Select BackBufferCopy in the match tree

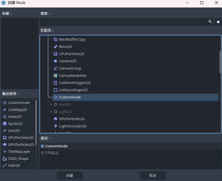(x=72, y=39)
